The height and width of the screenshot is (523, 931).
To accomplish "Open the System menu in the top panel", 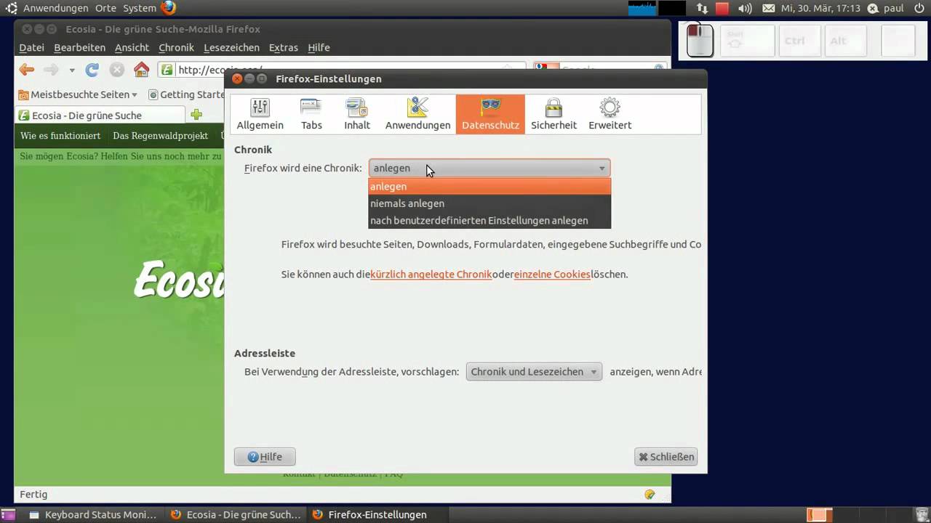I will 140,8.
